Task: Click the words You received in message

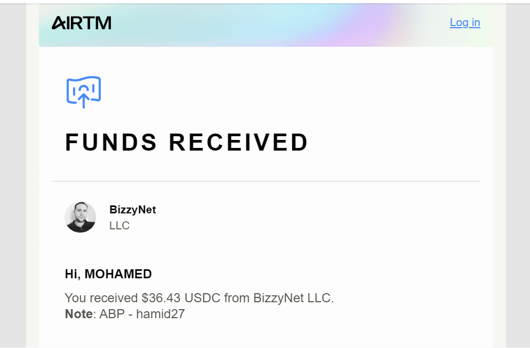Action: [x=101, y=298]
